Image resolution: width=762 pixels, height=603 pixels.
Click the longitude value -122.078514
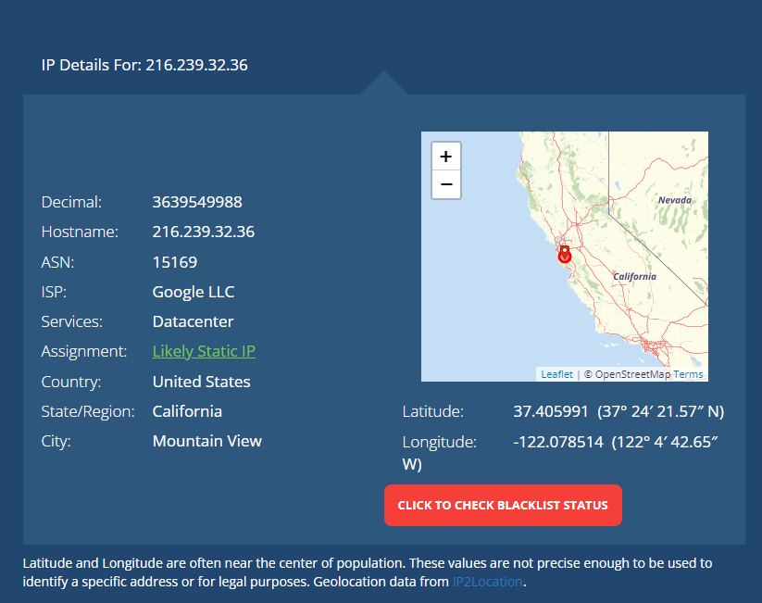click(x=558, y=442)
